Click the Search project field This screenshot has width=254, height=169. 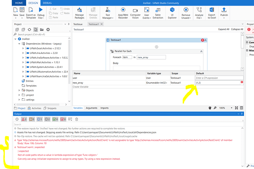coord(42,34)
